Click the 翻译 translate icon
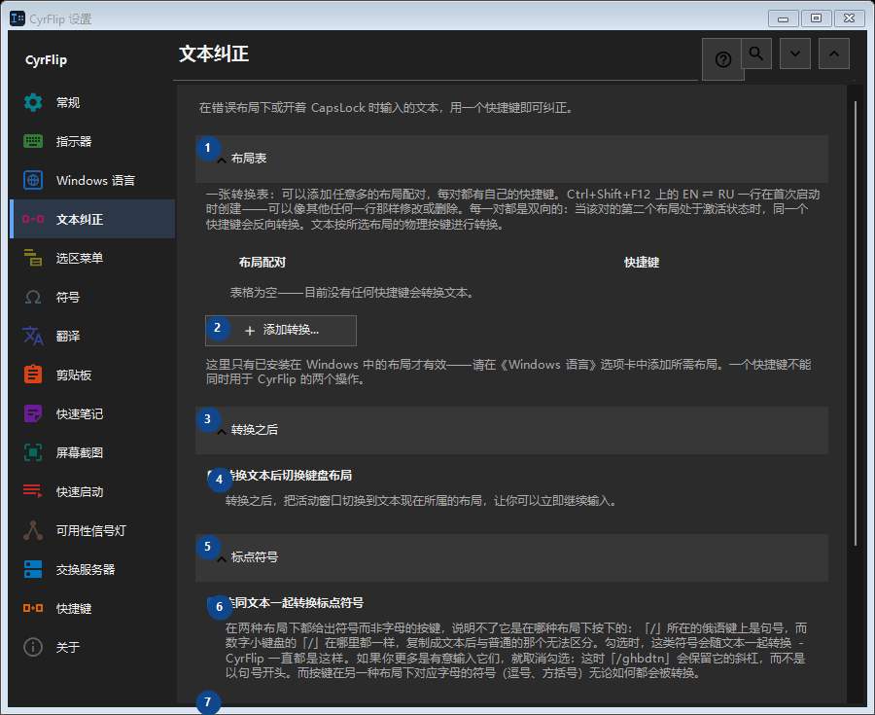The height and width of the screenshot is (715, 875). (33, 336)
